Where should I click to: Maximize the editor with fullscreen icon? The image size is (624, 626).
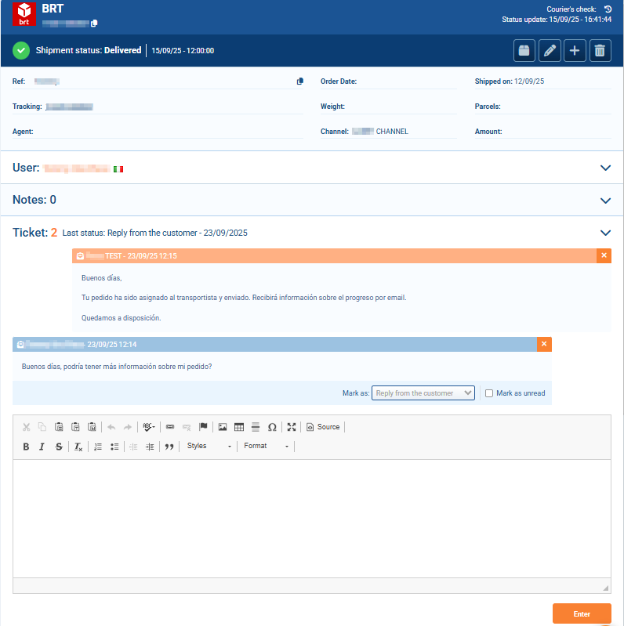pyautogui.click(x=292, y=427)
